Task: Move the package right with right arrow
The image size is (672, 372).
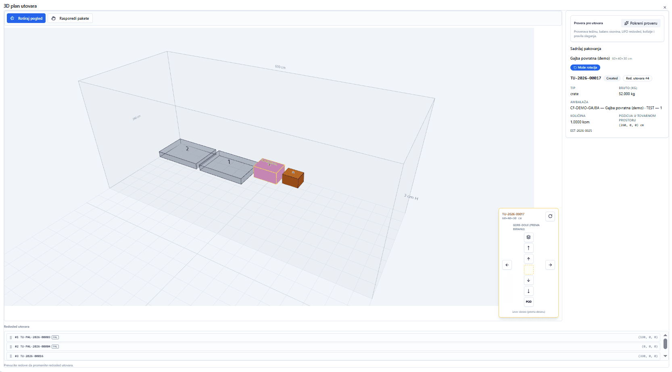Action: 550,265
